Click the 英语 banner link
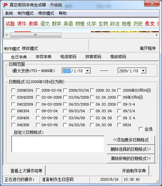The height and width of the screenshot is (186, 162). 68,24
